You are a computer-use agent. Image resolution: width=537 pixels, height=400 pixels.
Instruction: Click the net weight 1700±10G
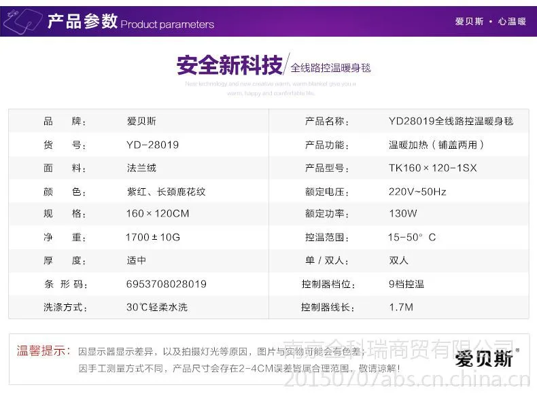153,237
